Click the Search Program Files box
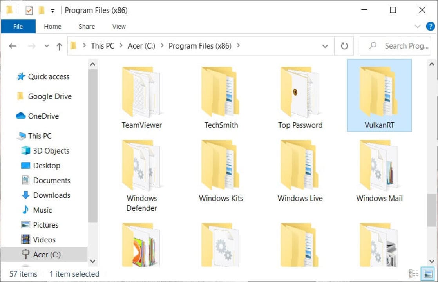 395,46
